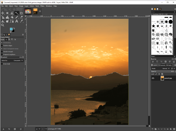176x131 pixels.
Task: Select the Text tool
Action: click(17, 21)
